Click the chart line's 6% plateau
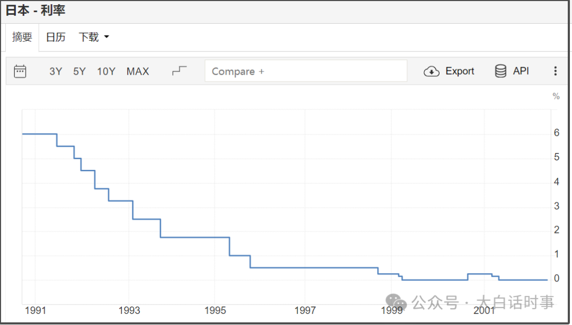Screen dimensions: 572x325 (40, 134)
